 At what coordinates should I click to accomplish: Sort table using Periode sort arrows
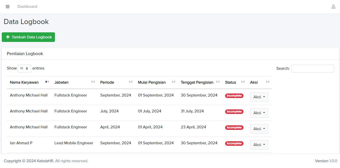coord(131,82)
